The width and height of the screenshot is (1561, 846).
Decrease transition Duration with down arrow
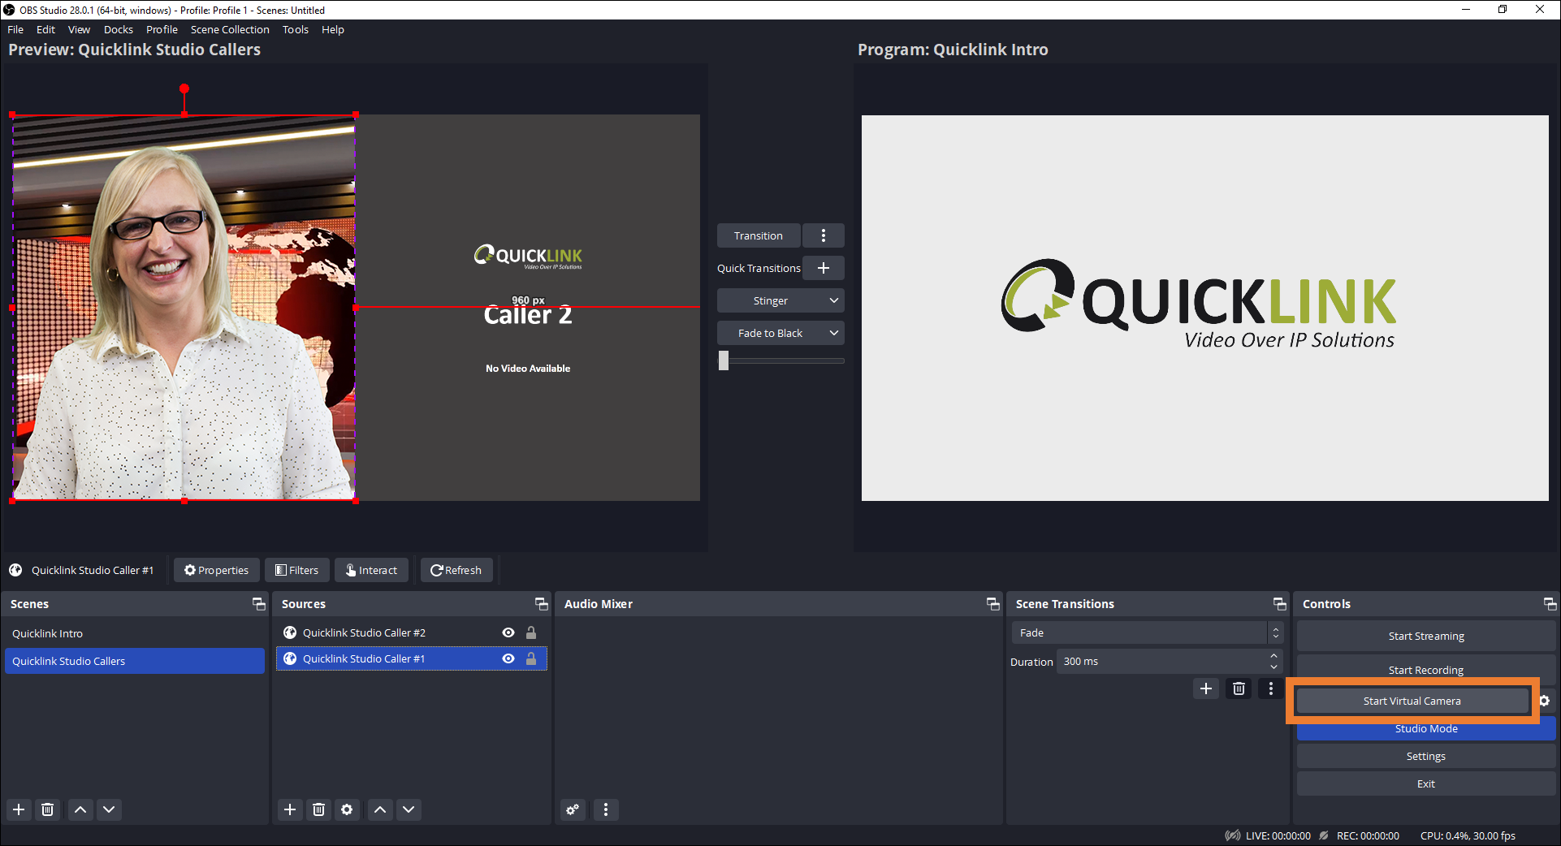click(1273, 667)
